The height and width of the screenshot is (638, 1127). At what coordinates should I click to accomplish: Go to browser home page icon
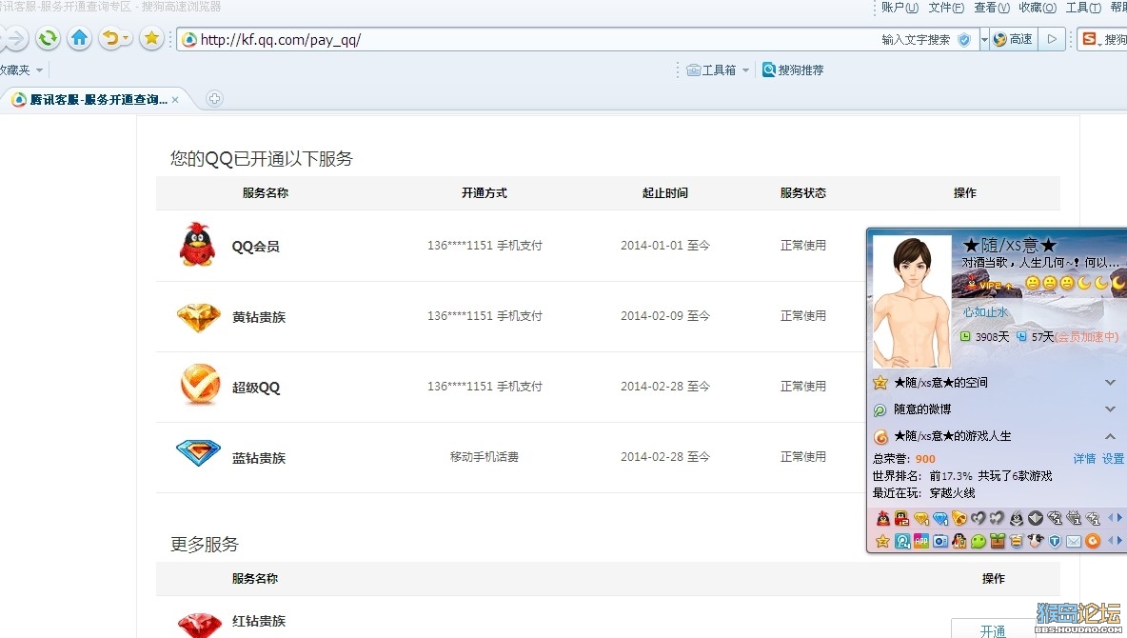coord(79,38)
